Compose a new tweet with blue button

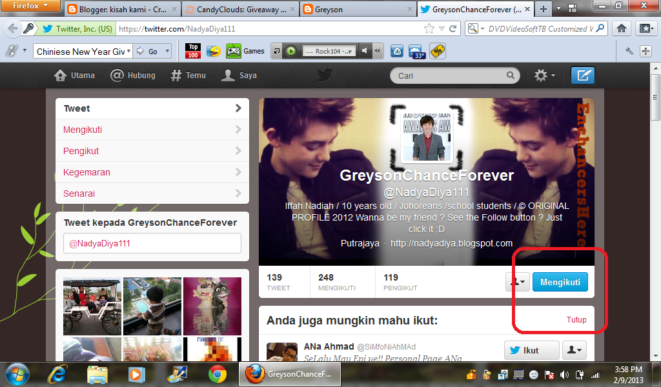(x=583, y=75)
